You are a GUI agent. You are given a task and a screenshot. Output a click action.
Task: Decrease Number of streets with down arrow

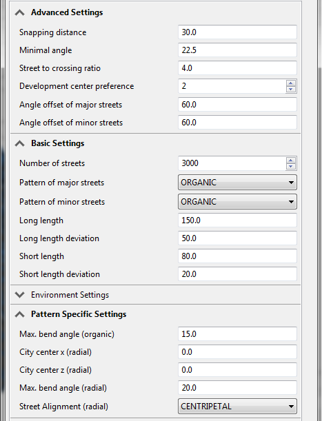290,167
